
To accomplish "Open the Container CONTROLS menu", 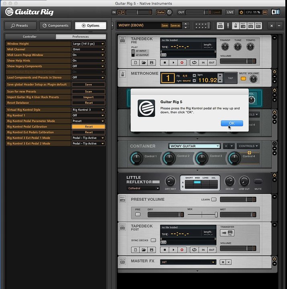I will 248,146.
